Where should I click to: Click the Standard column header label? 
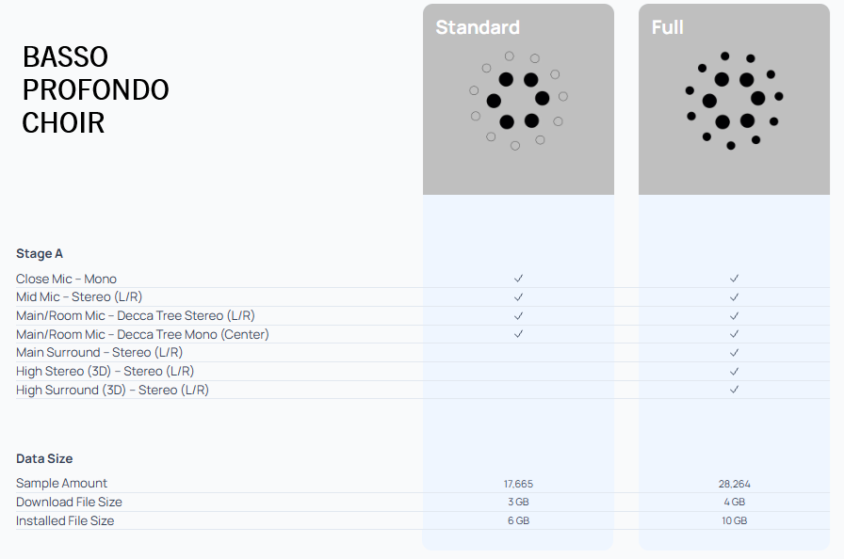coord(478,27)
